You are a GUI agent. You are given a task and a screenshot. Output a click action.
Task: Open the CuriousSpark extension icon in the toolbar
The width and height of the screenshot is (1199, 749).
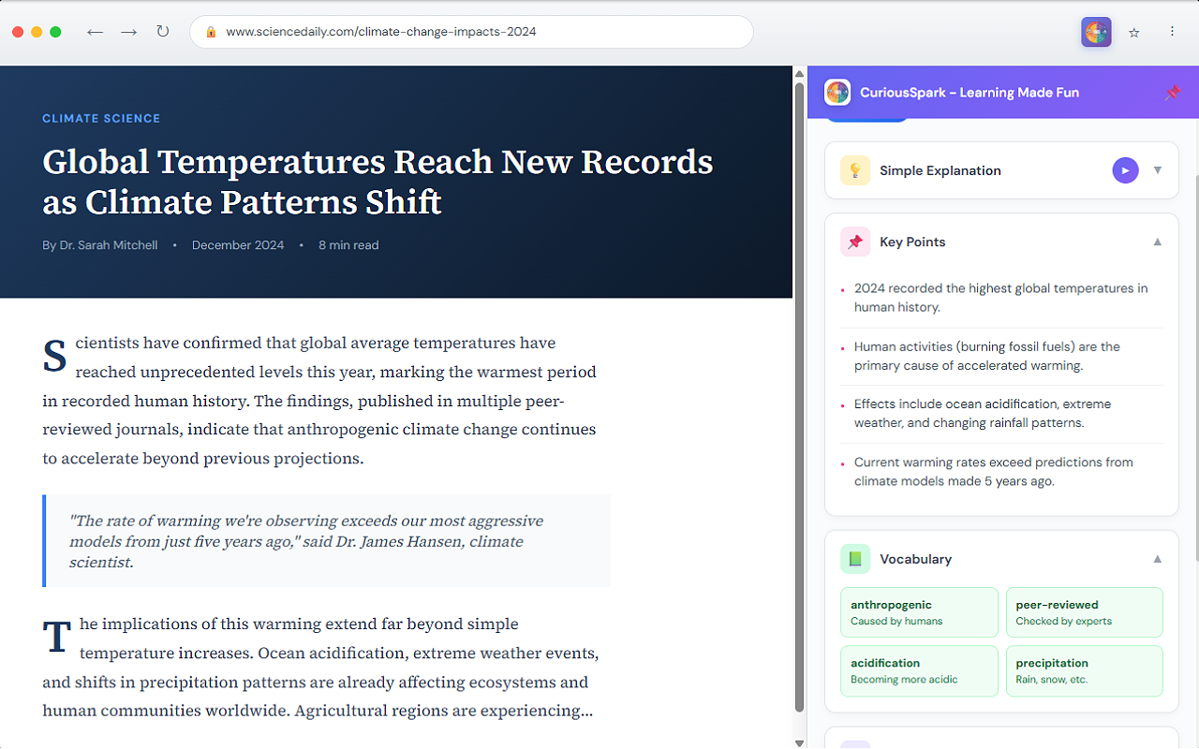[1096, 31]
